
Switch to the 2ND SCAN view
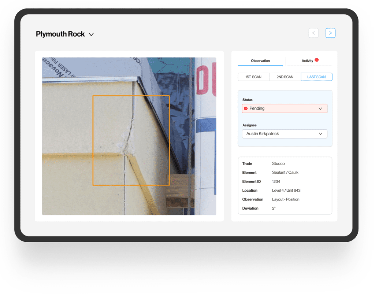285,77
